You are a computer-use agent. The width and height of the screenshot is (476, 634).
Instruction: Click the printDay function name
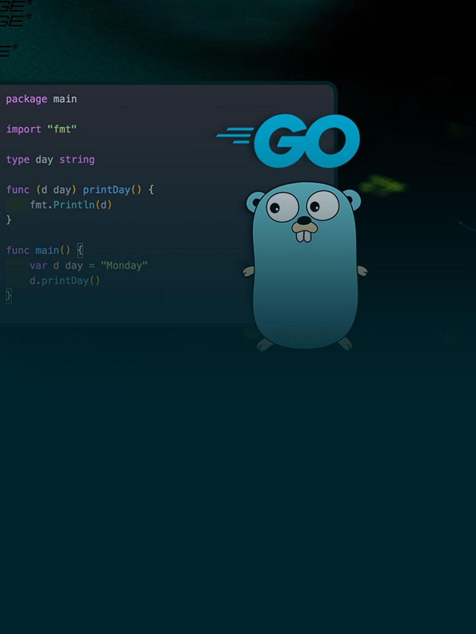coord(106,190)
